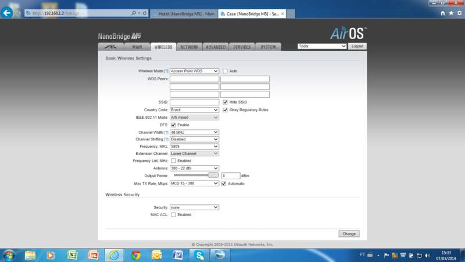Click the Logout button
This screenshot has height=262, width=465.
pyautogui.click(x=357, y=46)
